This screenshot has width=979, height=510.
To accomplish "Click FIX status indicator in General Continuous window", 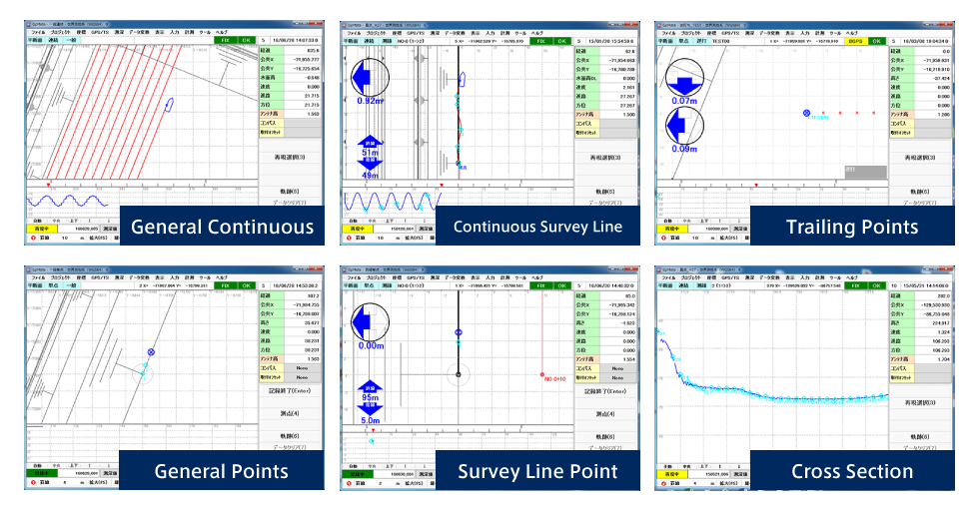I will coord(226,40).
